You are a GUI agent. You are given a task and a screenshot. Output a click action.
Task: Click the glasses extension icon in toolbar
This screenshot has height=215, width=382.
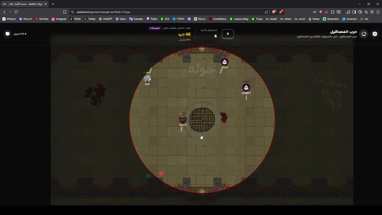pos(315,12)
